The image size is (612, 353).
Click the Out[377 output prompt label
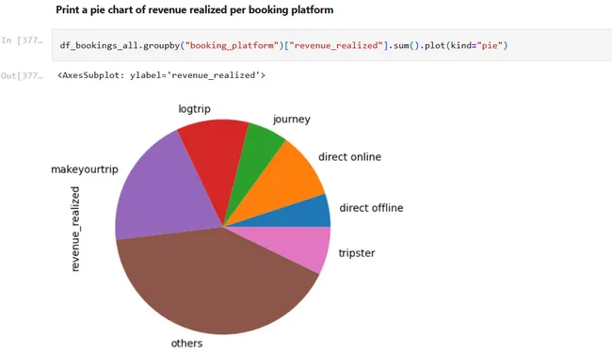(22, 75)
